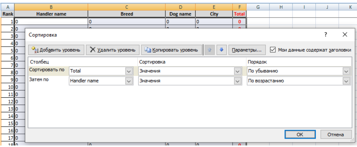The image size is (357, 147).
Task: Click rank cell with value 5
Action: point(8,51)
